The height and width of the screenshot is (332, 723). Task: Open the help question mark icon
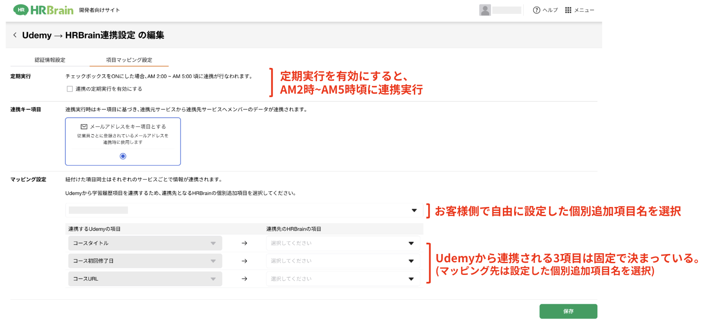(536, 10)
